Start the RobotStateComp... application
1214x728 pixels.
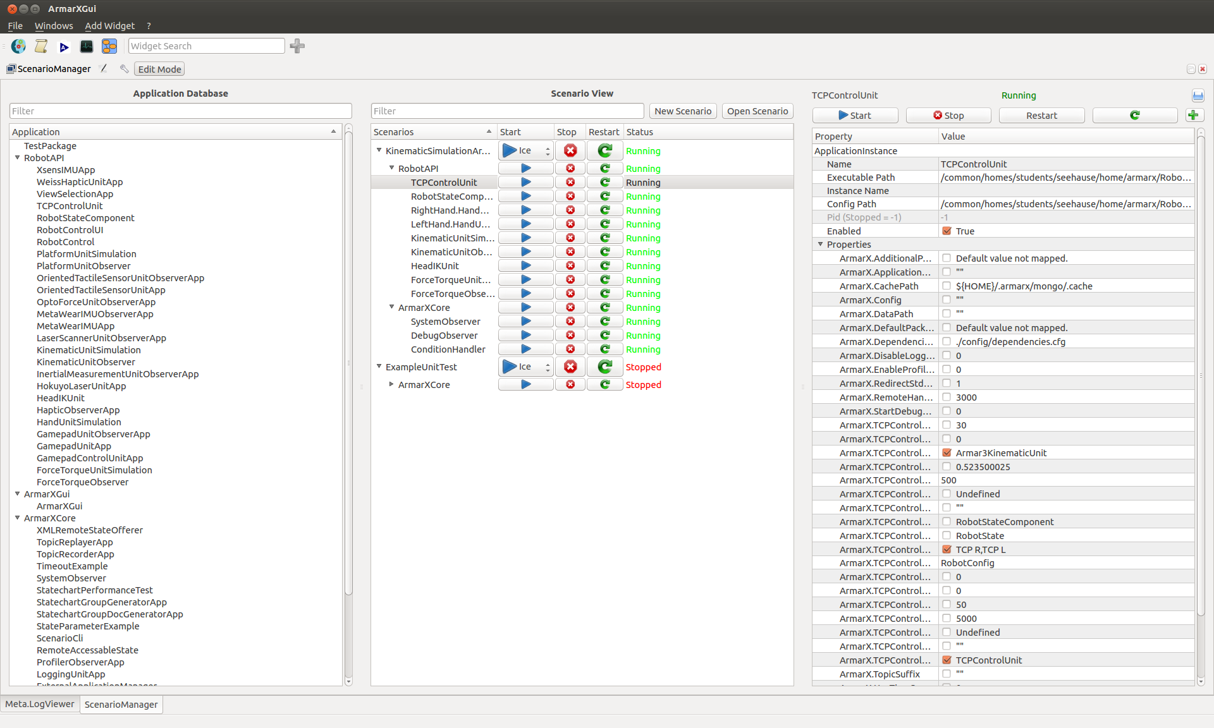pos(525,197)
